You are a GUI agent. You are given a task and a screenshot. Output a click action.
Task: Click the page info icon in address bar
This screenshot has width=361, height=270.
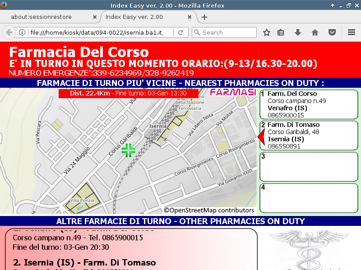[x=22, y=32]
